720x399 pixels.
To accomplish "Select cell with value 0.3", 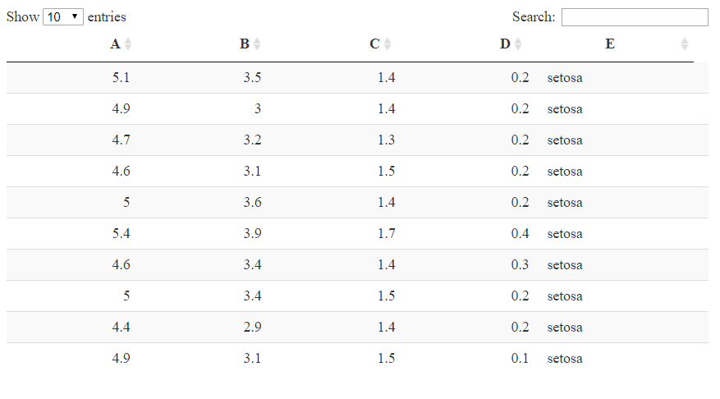I will coord(520,265).
